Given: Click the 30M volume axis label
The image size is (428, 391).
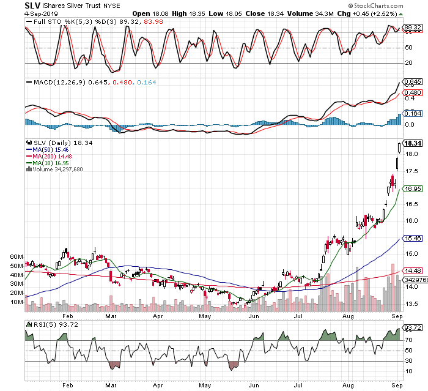Looking at the screenshot, I should coord(17,284).
